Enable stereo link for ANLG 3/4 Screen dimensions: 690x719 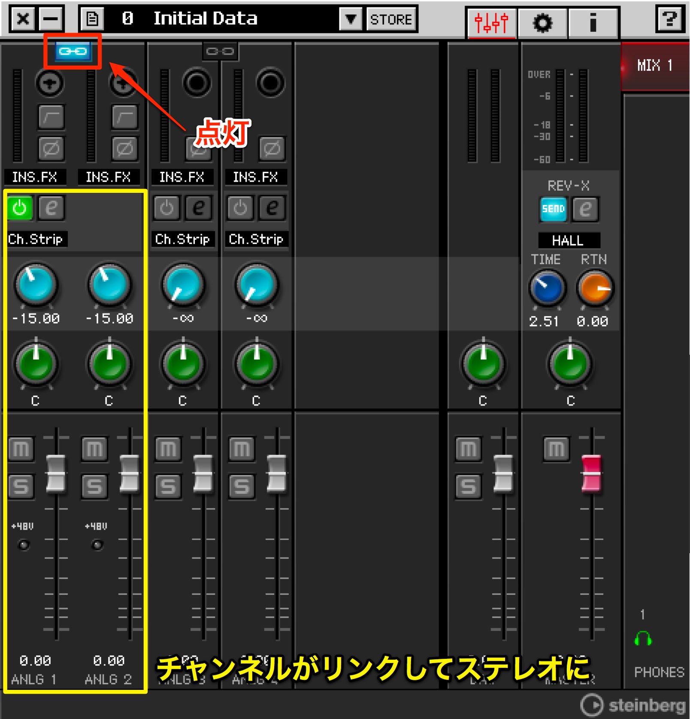(220, 52)
